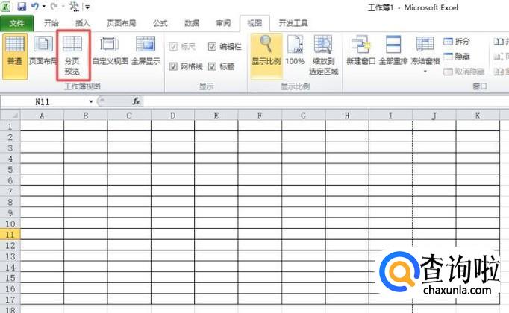Toggle the 标题 headings checkbox
The height and width of the screenshot is (313, 509).
pos(212,66)
